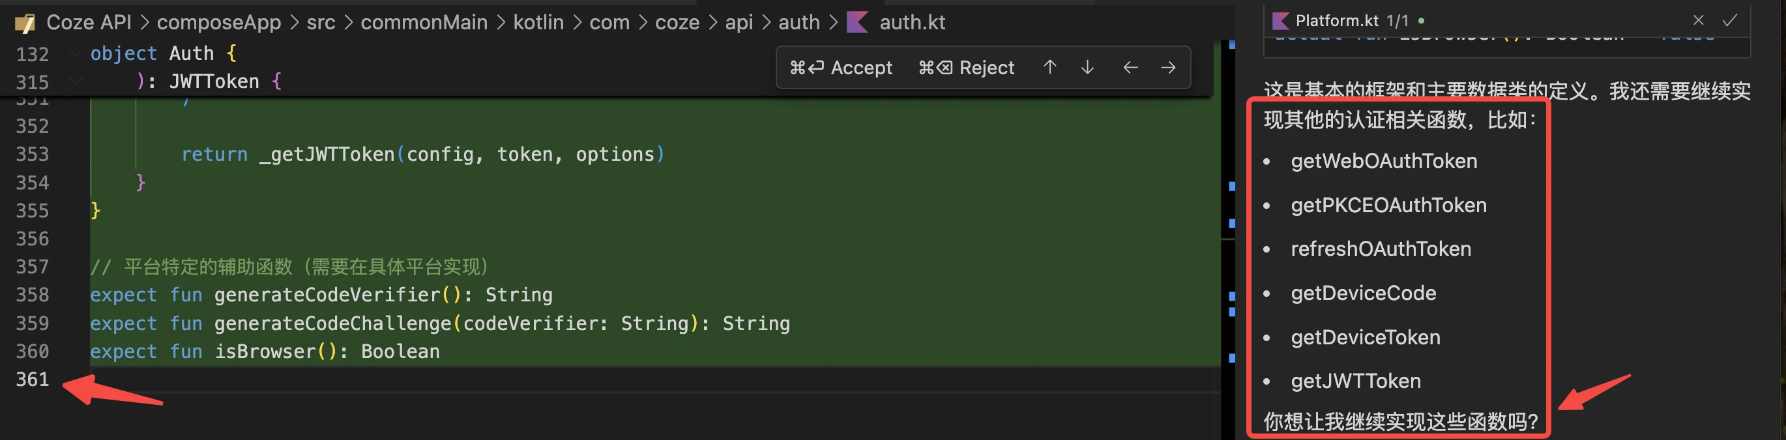1786x440 pixels.
Task: Collapse the object Auth fold chevron
Action: click(76, 53)
